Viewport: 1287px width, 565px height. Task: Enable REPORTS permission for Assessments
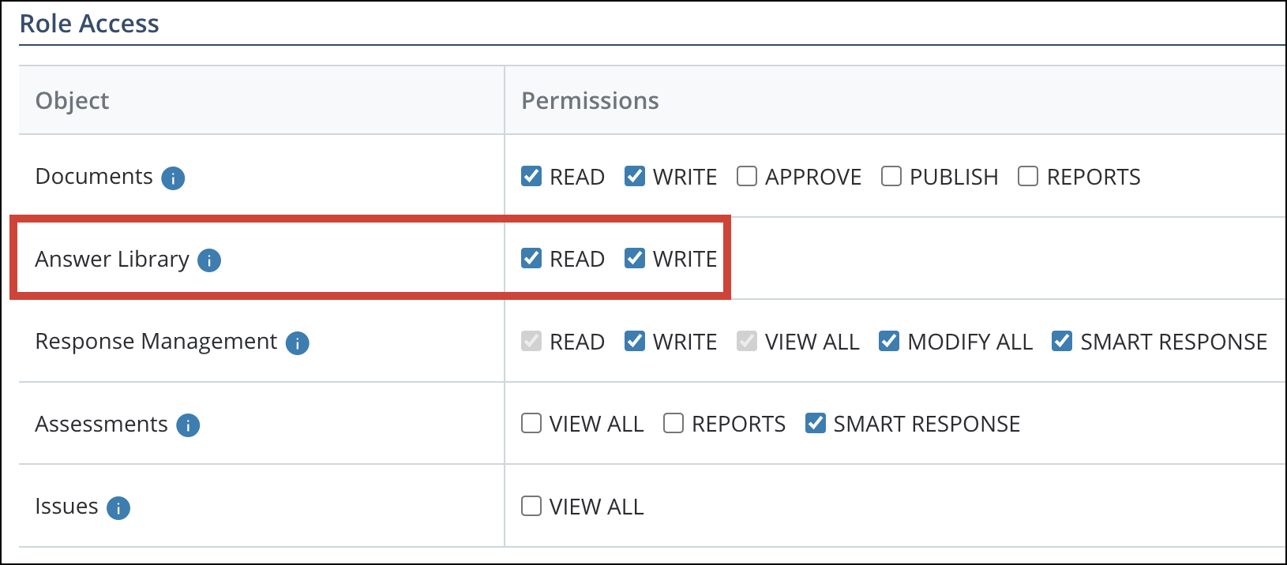coord(673,424)
